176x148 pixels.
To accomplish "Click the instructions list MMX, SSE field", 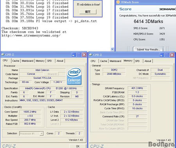I will (x=51, y=100).
